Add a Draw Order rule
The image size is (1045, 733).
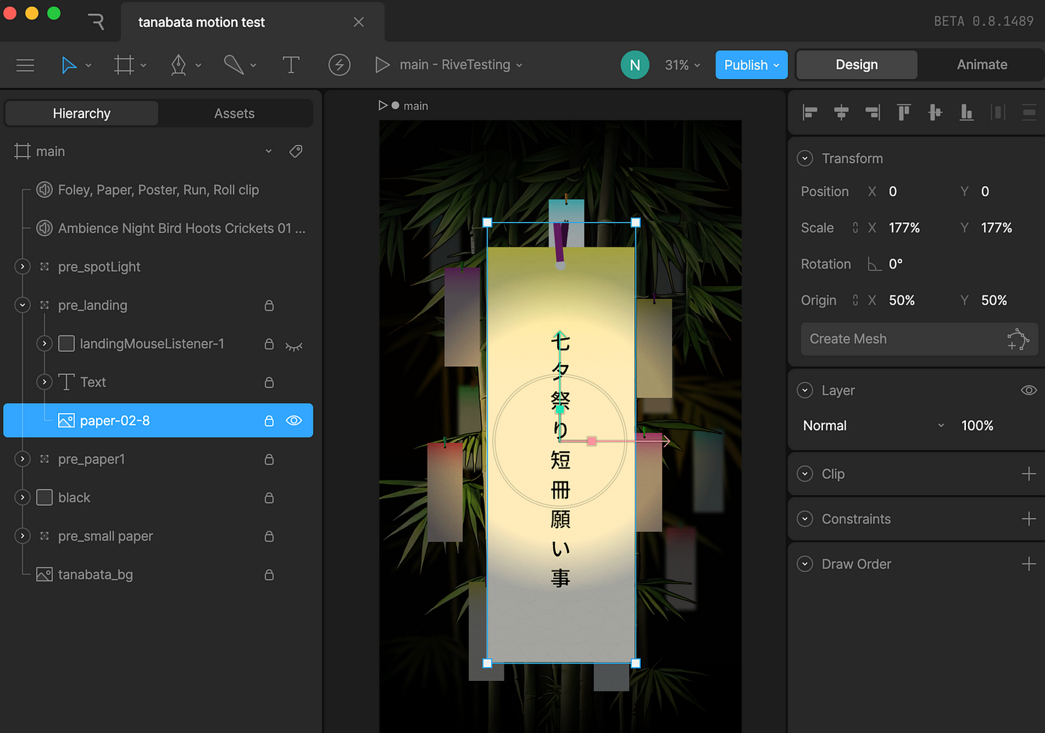[x=1029, y=564]
